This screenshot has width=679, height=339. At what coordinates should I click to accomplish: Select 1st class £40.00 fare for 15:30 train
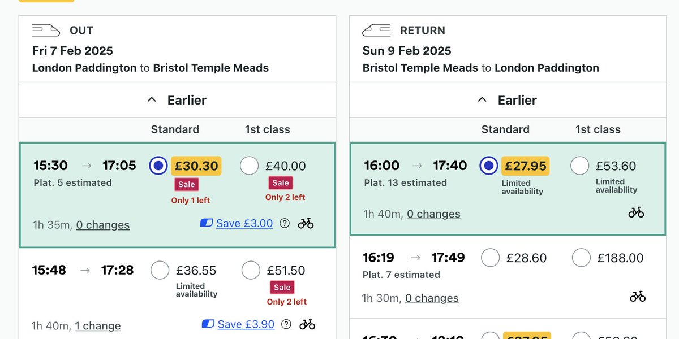[x=250, y=166]
